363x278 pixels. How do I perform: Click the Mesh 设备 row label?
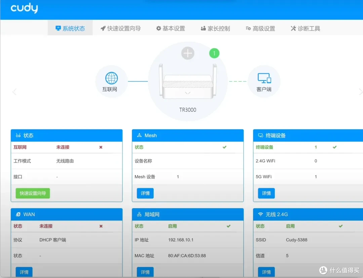tap(145, 177)
